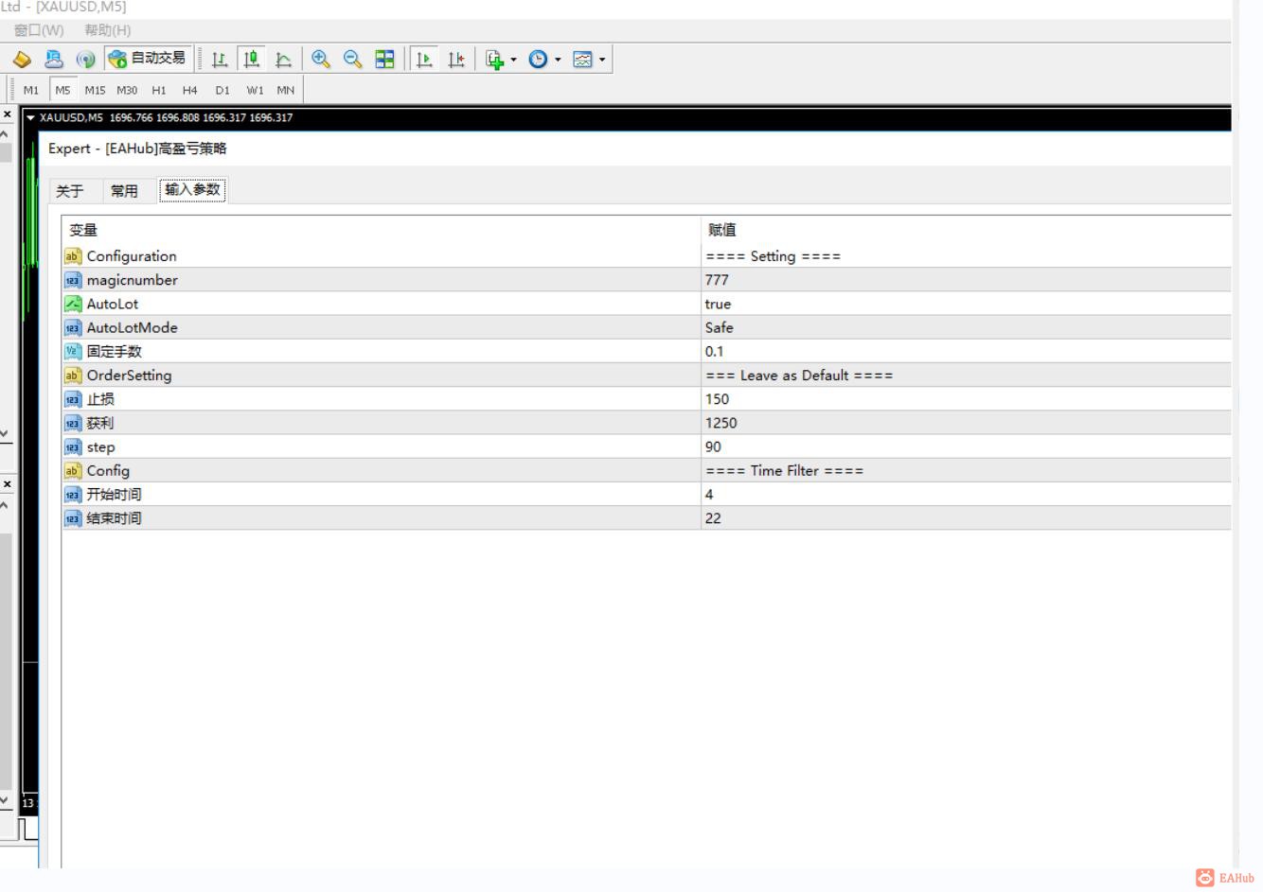
Task: Click the 获利 value 1250
Action: [x=720, y=423]
